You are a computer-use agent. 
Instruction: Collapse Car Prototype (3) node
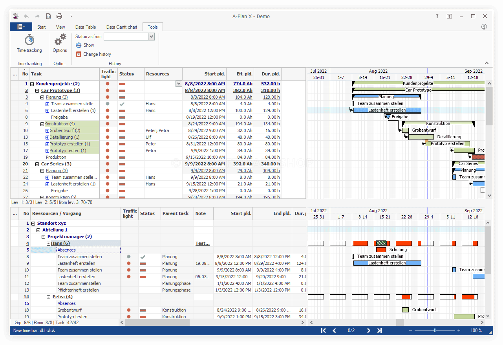coord(37,90)
